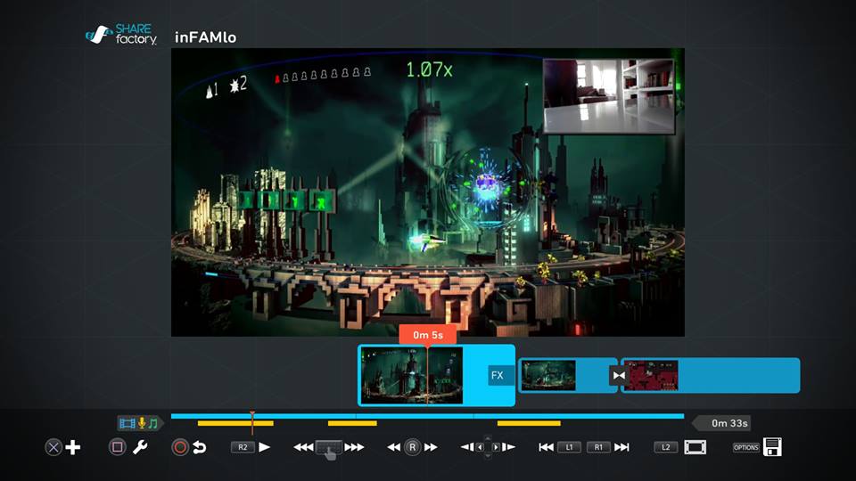
Task: Click the first yellow audio segment
Action: 235,423
